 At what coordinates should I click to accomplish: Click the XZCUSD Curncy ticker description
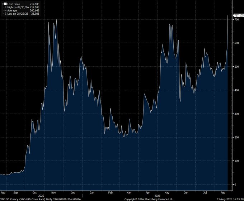[x=40, y=199]
